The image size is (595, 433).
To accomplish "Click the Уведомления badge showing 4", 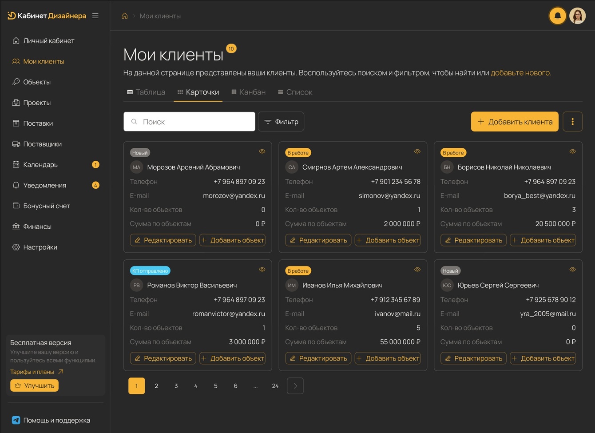I will click(x=95, y=185).
